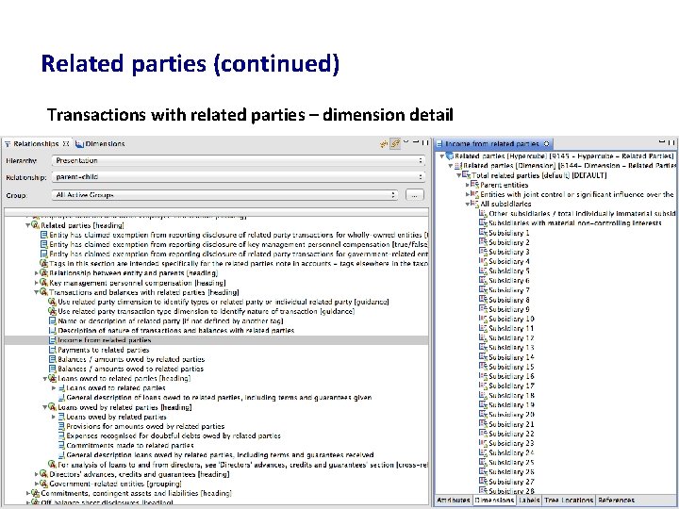Open the Group dropdown showing All Active Groups

pyautogui.click(x=224, y=195)
